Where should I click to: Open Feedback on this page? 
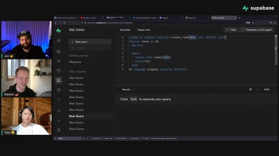click(257, 30)
